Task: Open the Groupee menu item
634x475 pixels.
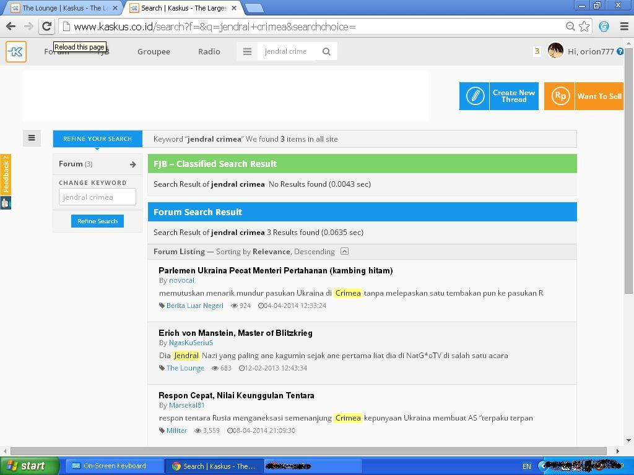Action: click(x=154, y=52)
